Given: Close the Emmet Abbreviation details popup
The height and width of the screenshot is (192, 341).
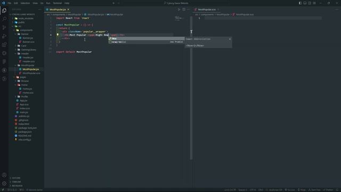Looking at the screenshot, I should point(230,39).
